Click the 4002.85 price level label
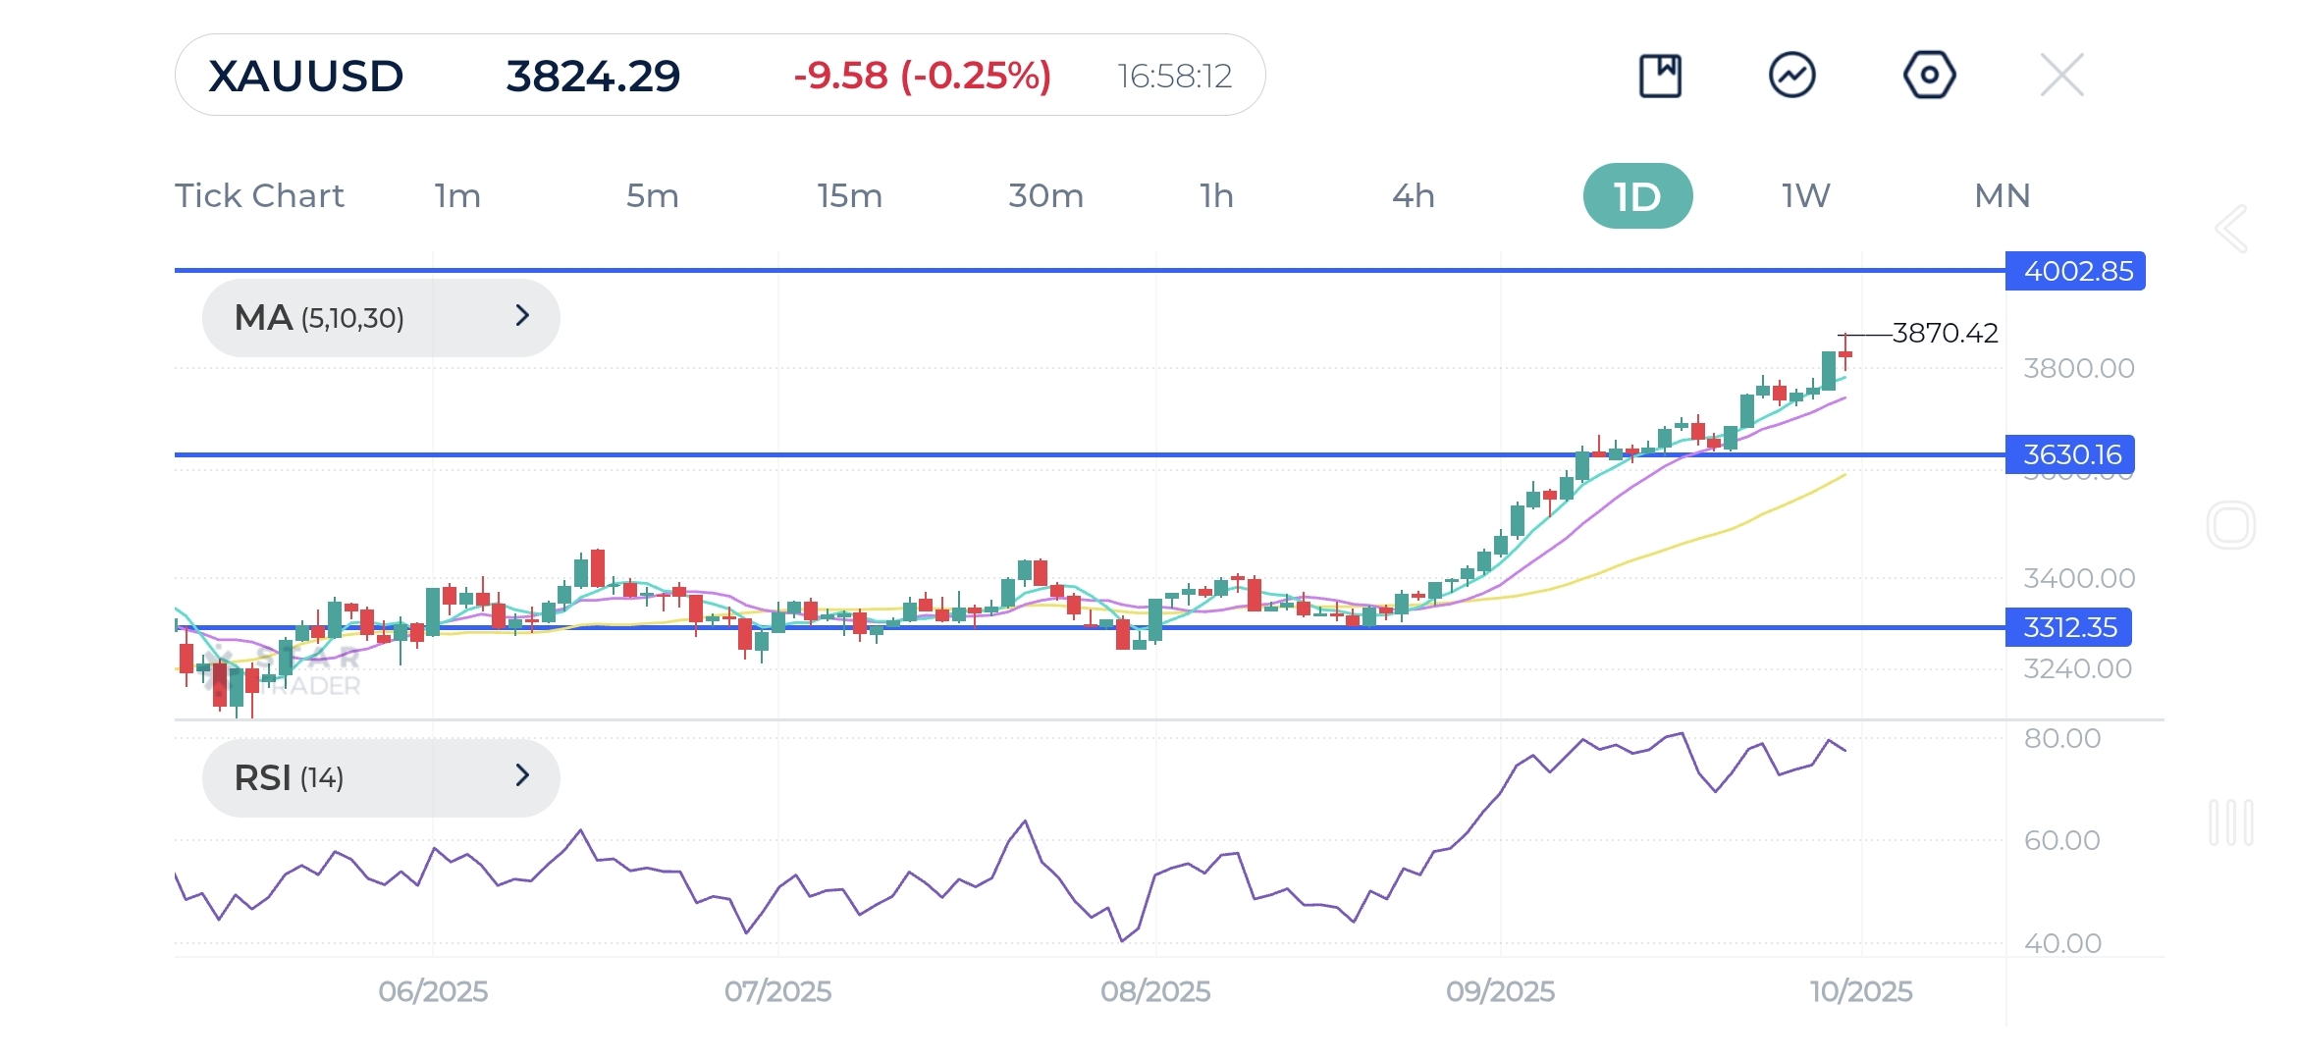 pyautogui.click(x=2076, y=271)
